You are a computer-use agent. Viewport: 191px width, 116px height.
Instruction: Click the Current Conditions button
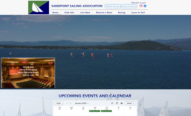point(129,6)
